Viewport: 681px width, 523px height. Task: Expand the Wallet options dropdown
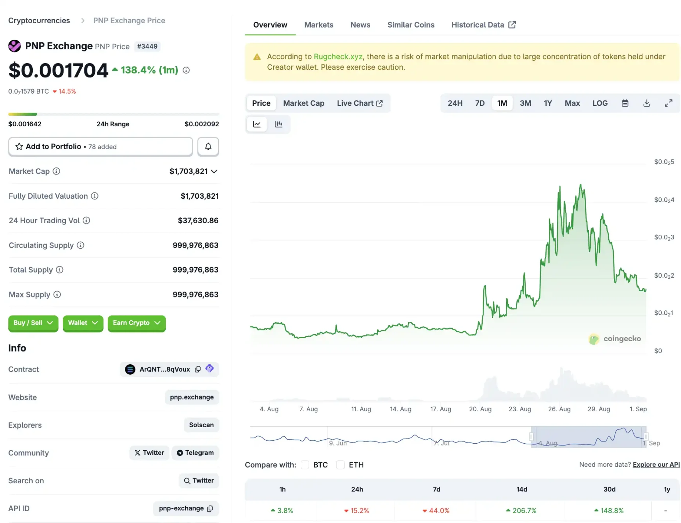coord(83,323)
